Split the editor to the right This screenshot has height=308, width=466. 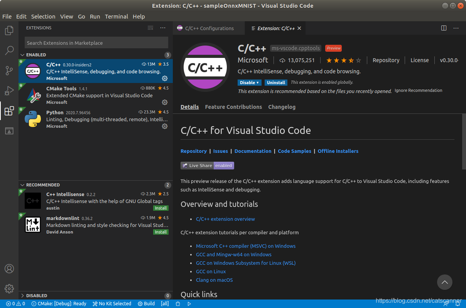444,28
